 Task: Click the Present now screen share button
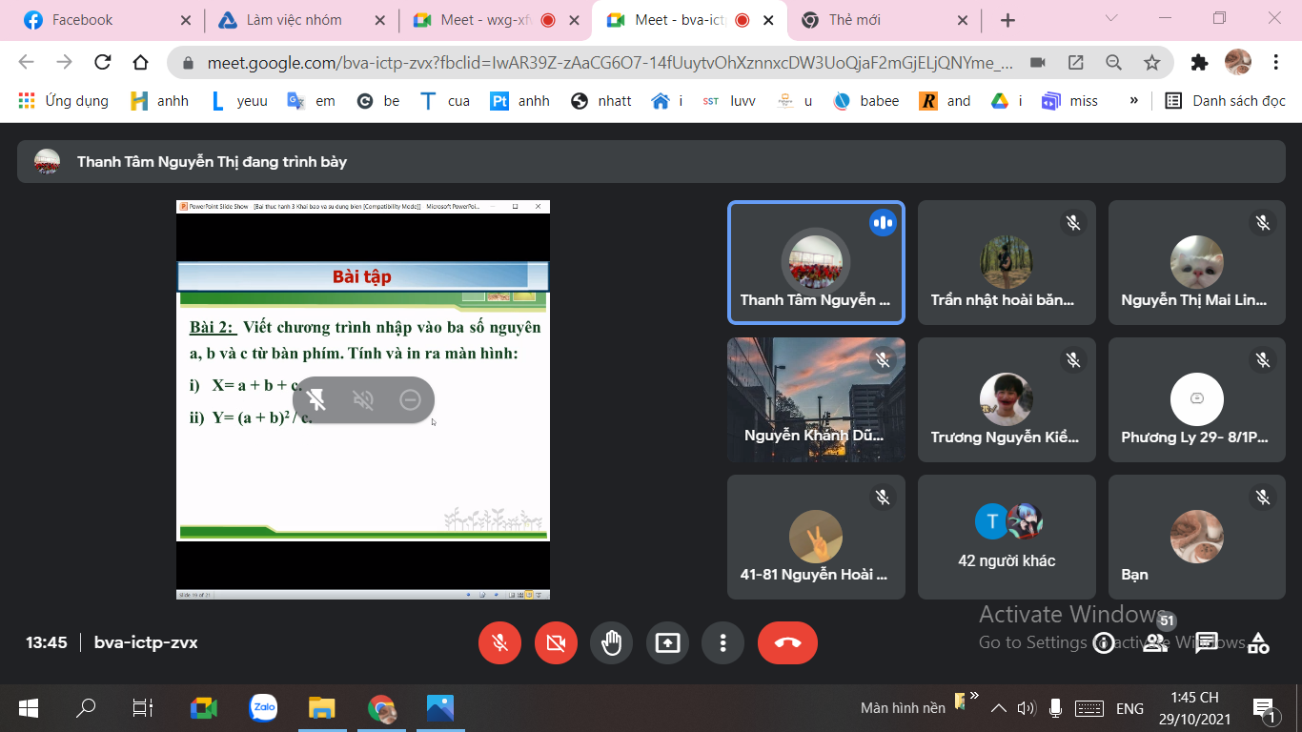(667, 643)
